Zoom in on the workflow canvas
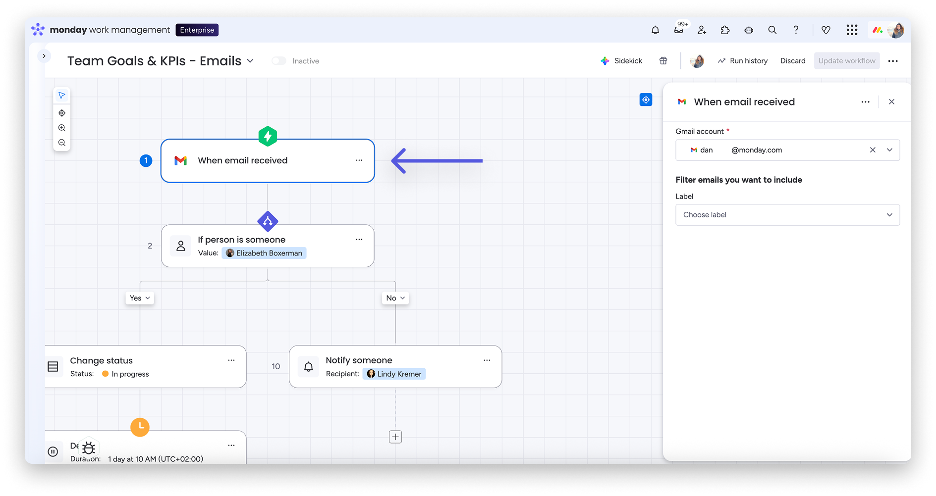Viewport: 936px width, 496px height. (x=62, y=128)
